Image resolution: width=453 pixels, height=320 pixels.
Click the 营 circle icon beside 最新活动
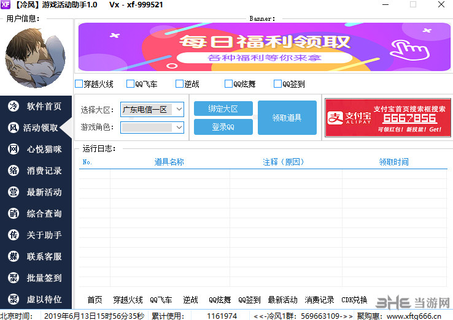(x=14, y=192)
